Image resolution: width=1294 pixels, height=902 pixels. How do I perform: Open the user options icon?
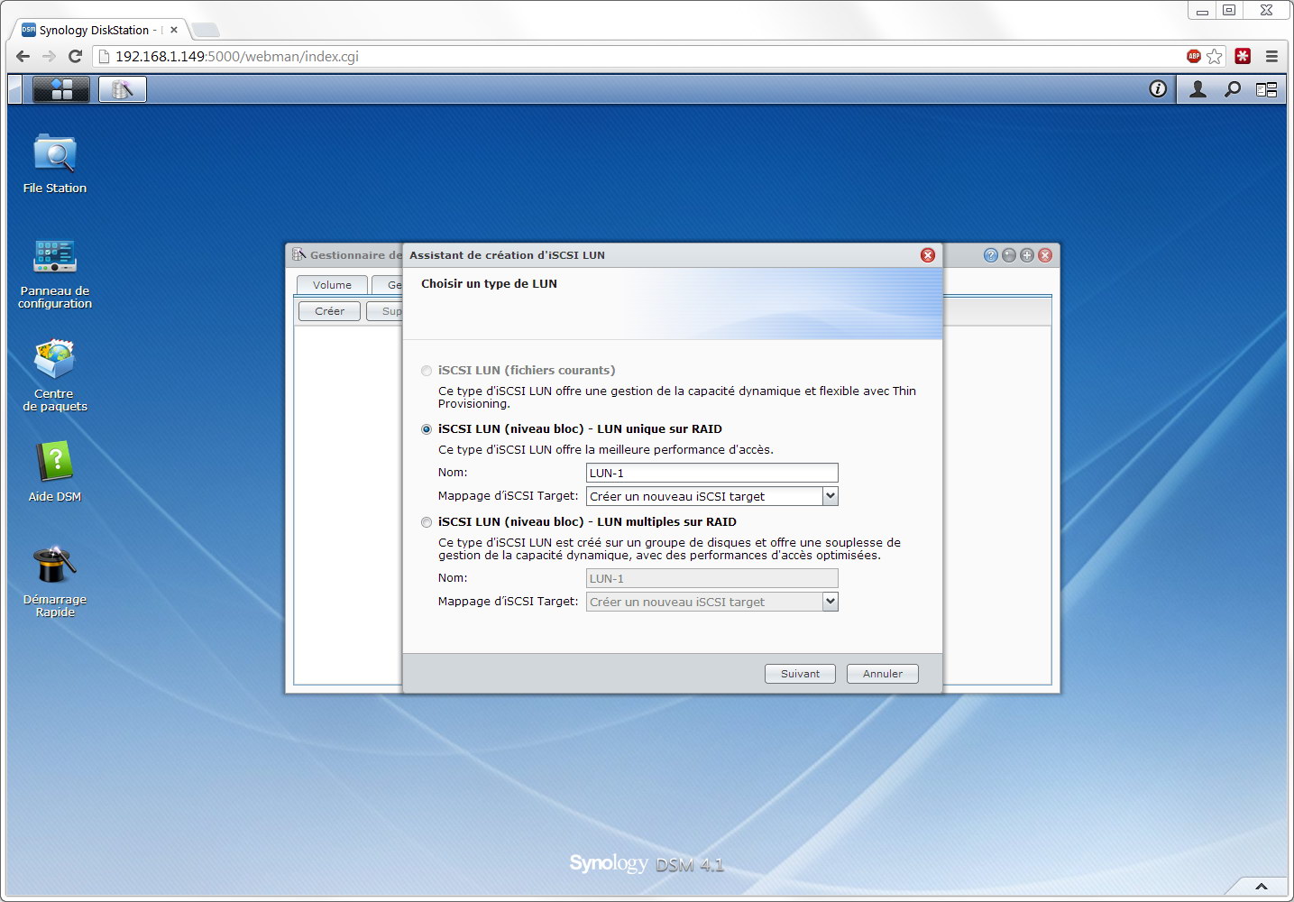coord(1198,88)
